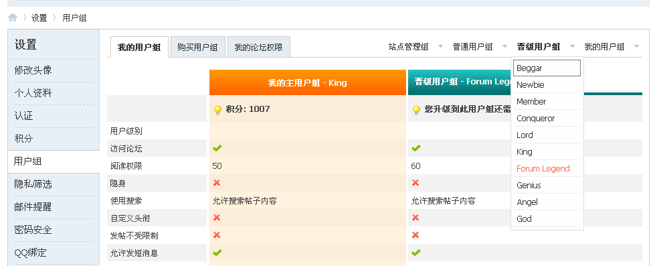Switch to the 购买用户组 tab
This screenshot has height=266, width=651.
point(197,47)
